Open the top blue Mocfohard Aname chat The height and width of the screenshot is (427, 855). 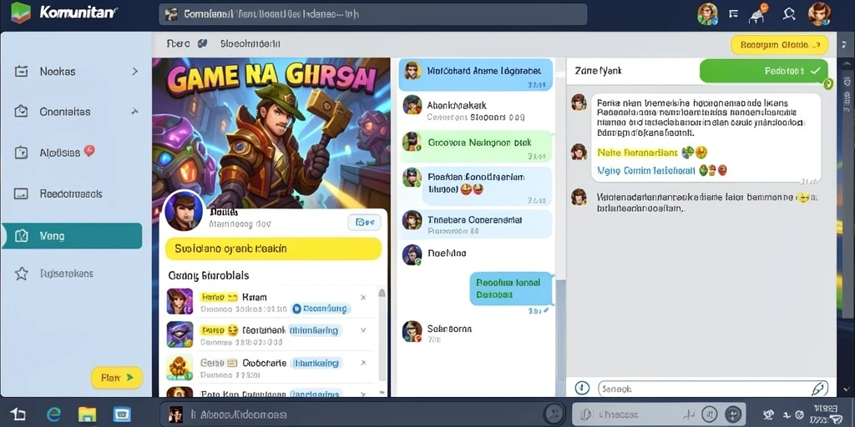[x=475, y=74]
